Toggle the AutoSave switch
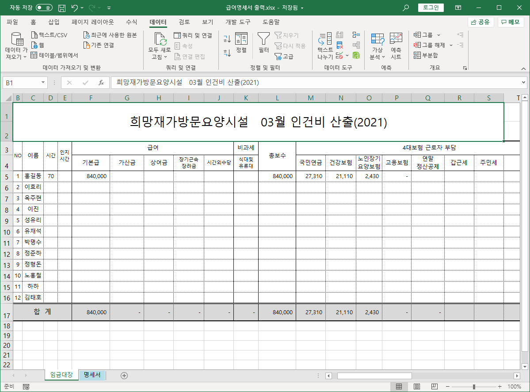Viewport: 530px width, 392px height. [44, 8]
